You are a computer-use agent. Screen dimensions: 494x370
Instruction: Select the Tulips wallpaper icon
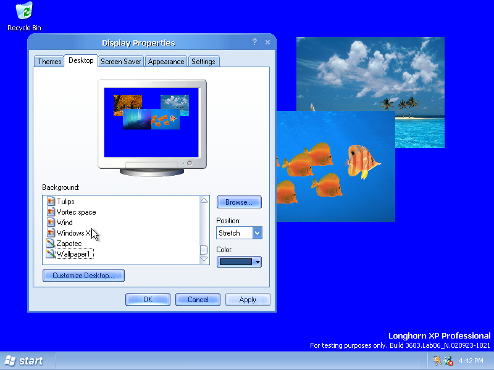51,202
